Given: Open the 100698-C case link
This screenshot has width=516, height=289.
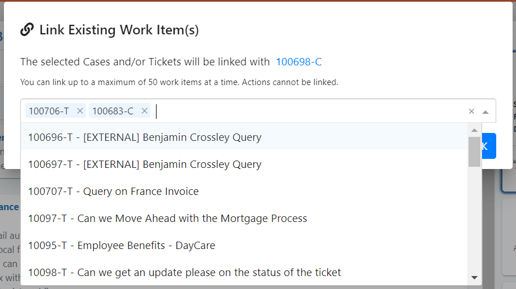Looking at the screenshot, I should (298, 62).
